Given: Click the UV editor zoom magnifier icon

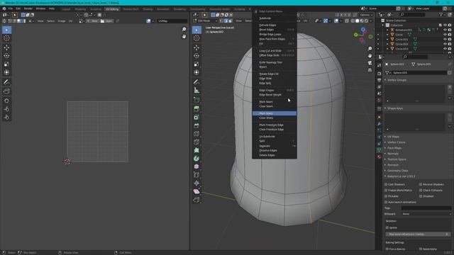Looking at the screenshot, I should [184, 29].
